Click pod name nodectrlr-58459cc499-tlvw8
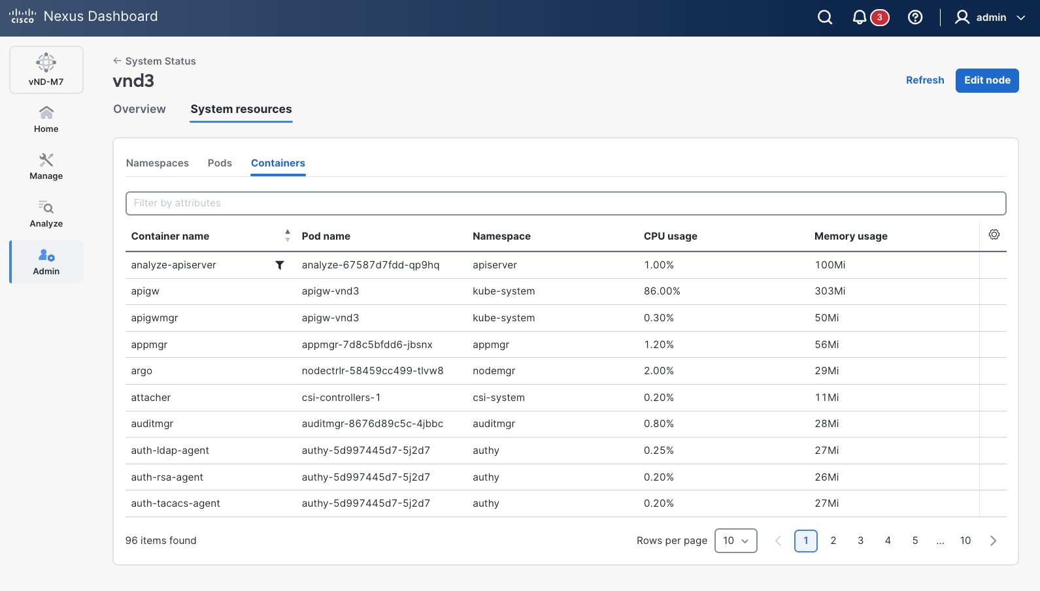This screenshot has height=591, width=1040. tap(373, 371)
